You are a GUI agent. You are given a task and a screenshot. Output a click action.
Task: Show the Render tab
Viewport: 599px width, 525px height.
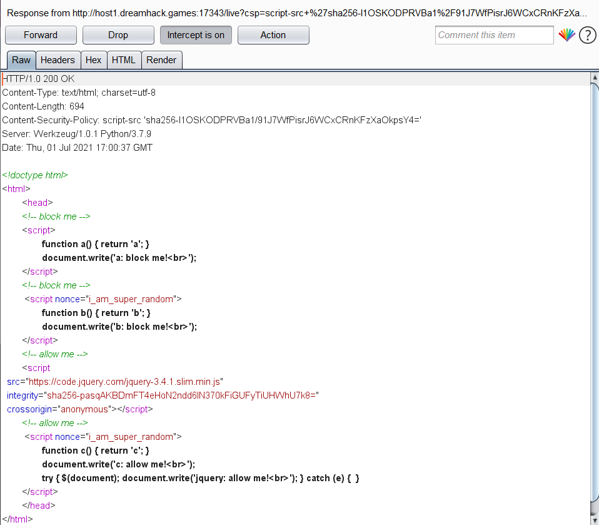(161, 60)
